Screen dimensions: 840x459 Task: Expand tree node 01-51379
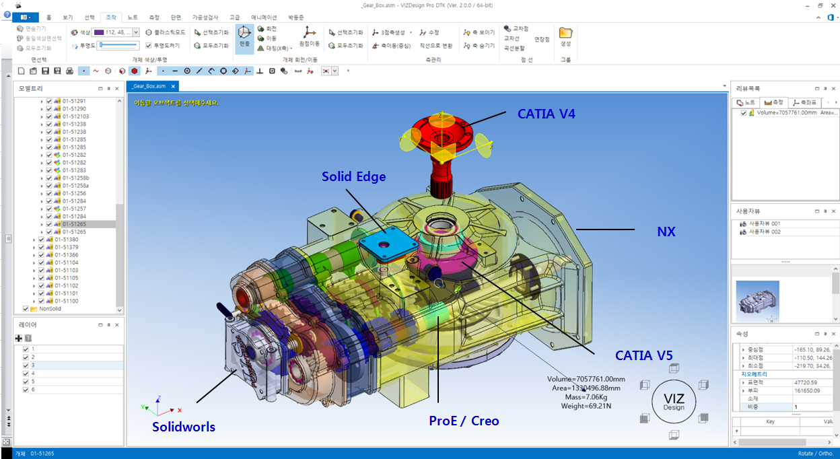pos(34,248)
